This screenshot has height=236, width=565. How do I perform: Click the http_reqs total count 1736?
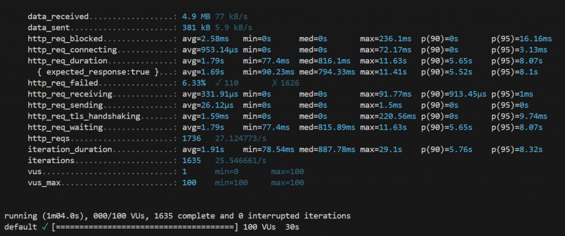(191, 138)
